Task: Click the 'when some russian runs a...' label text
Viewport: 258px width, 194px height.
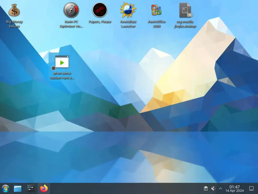Action: [62, 75]
